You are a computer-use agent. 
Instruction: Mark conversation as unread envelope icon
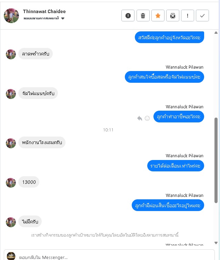(172, 16)
